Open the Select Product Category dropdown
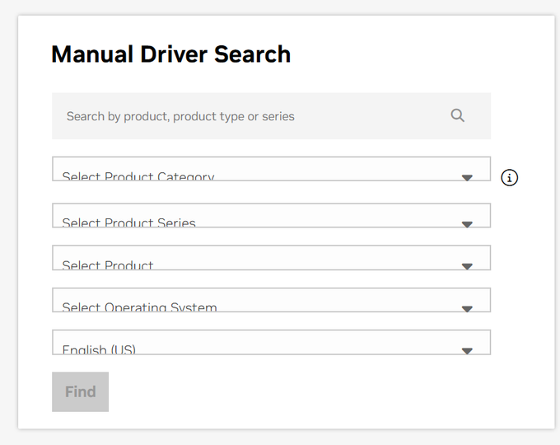This screenshot has height=445, width=560. coord(272,169)
